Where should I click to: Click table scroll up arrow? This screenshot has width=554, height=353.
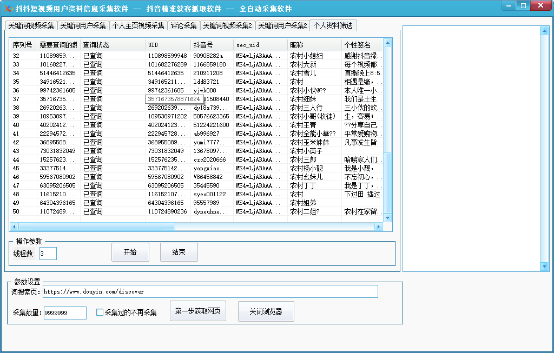387,43
